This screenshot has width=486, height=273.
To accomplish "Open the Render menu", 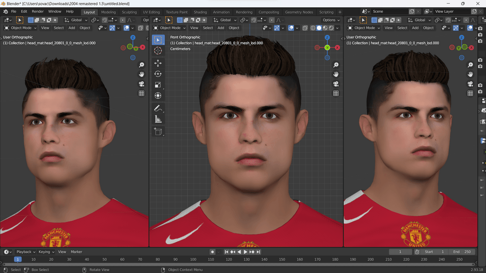I will 38,12.
